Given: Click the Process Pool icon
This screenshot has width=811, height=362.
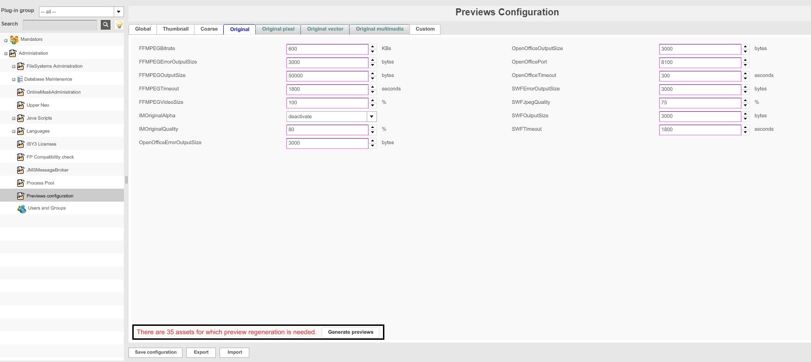Looking at the screenshot, I should pos(20,183).
